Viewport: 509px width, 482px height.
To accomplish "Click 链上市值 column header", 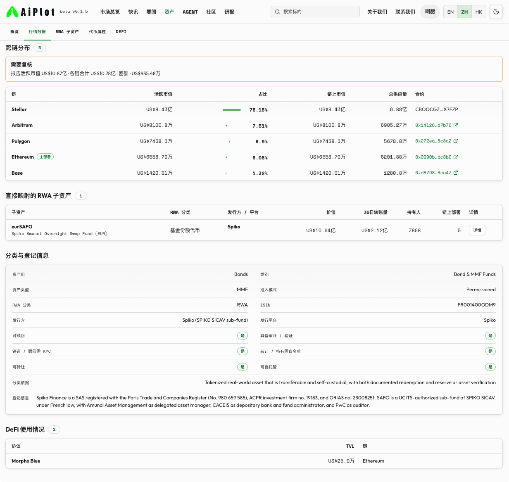I will click(336, 94).
